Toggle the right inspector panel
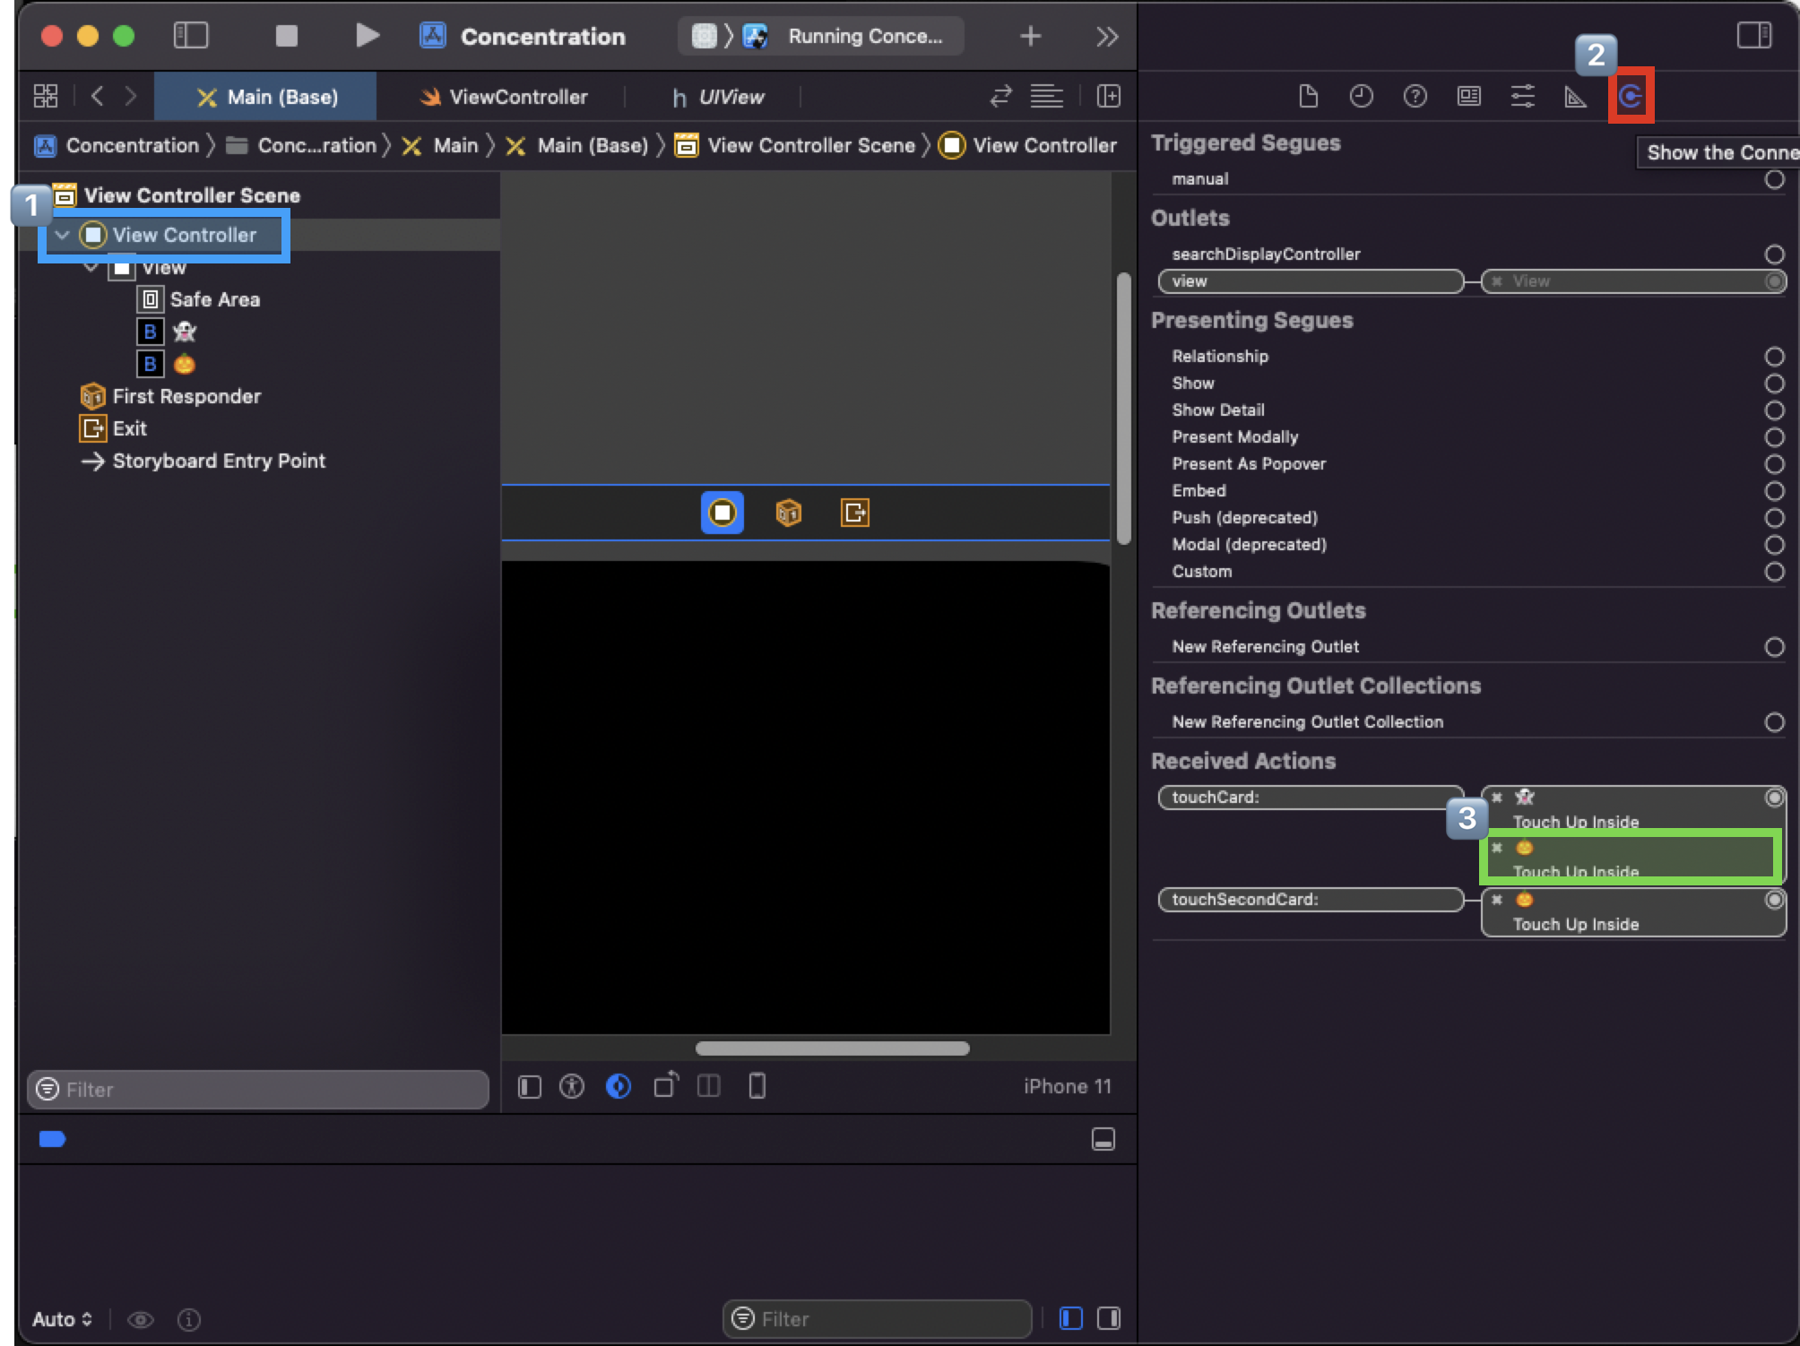This screenshot has width=1800, height=1346. [1753, 36]
